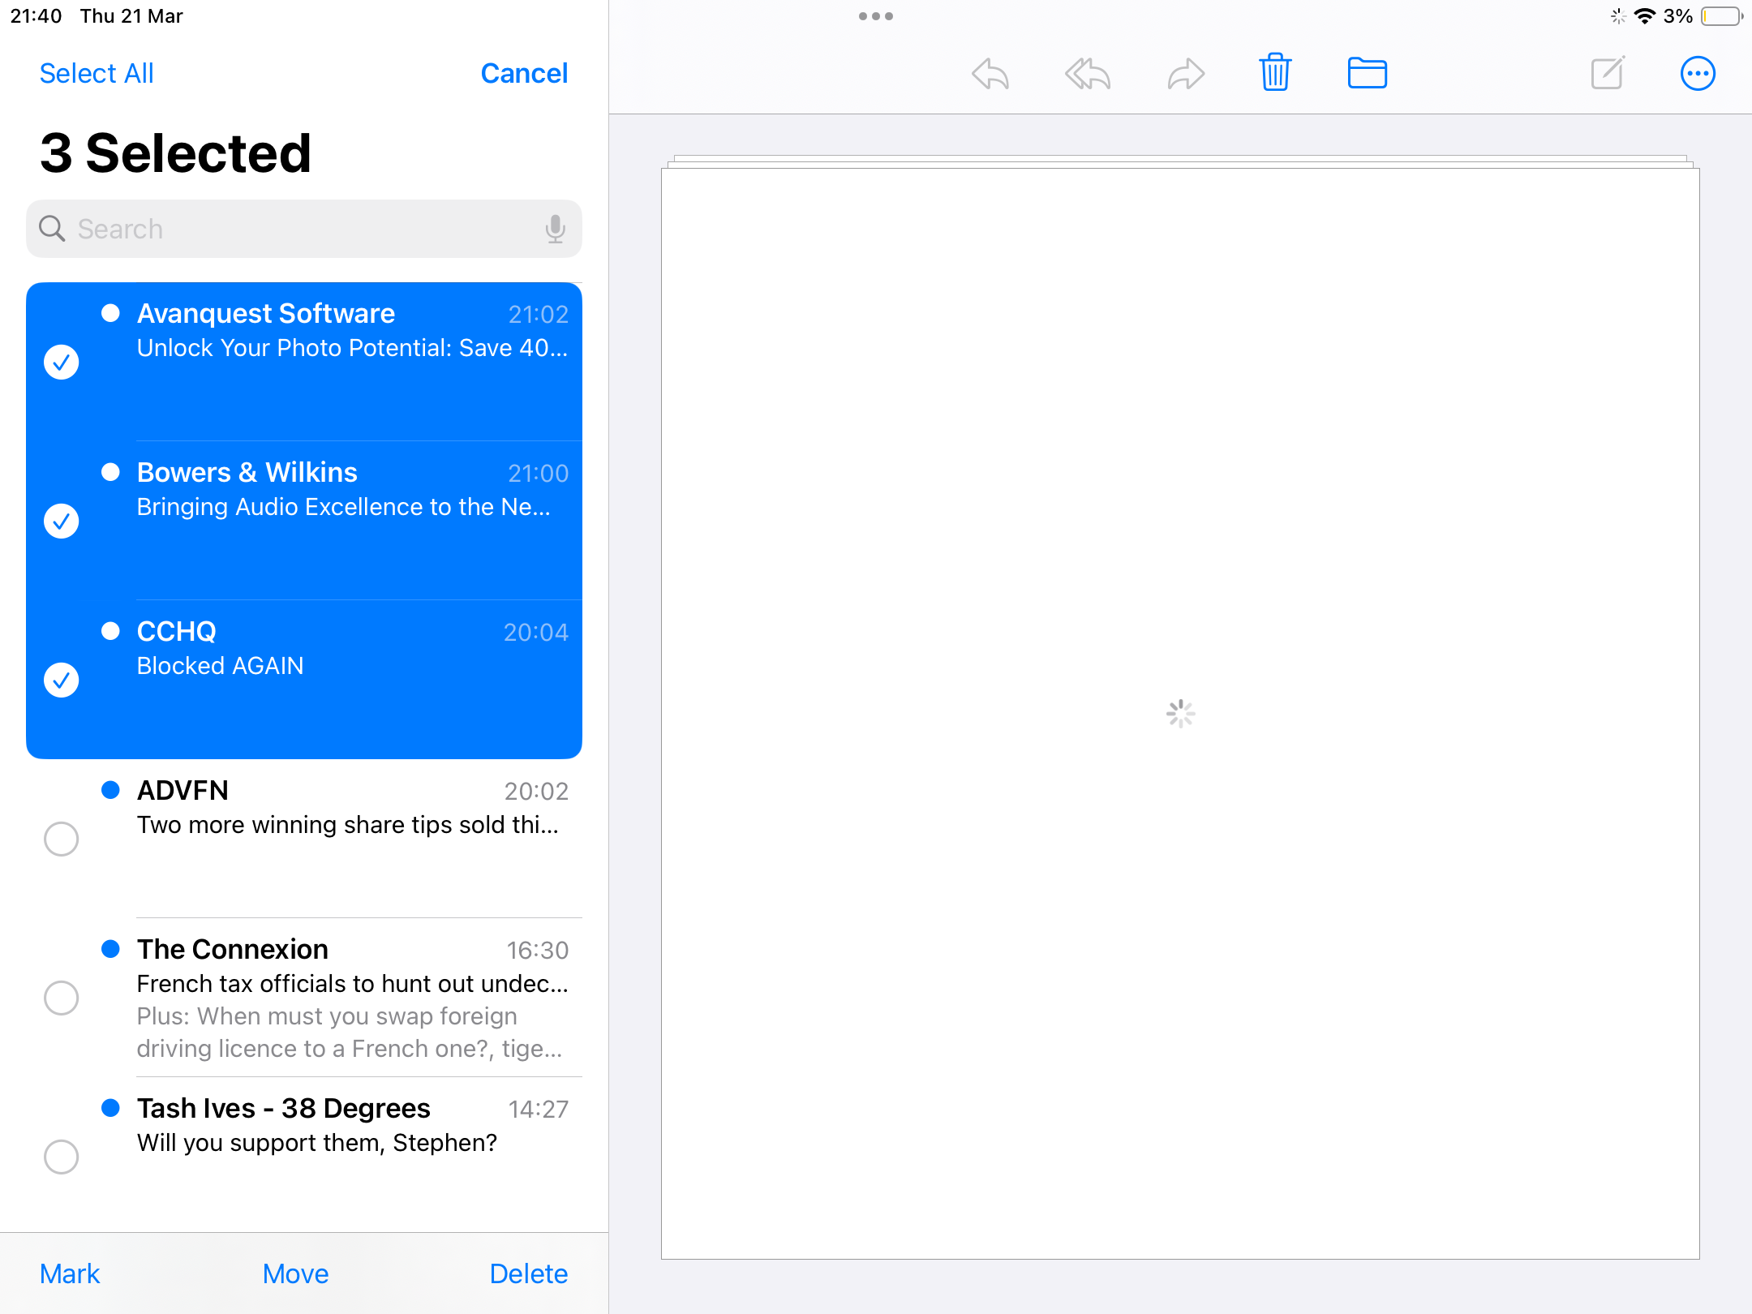Tap Move at the bottom
Image resolution: width=1752 pixels, height=1314 pixels.
(x=295, y=1273)
